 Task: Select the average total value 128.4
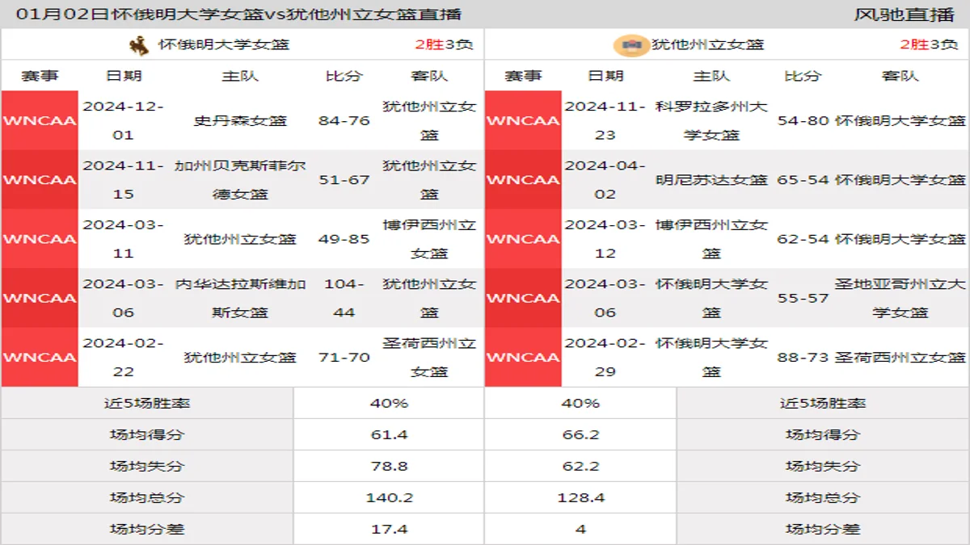click(x=580, y=497)
